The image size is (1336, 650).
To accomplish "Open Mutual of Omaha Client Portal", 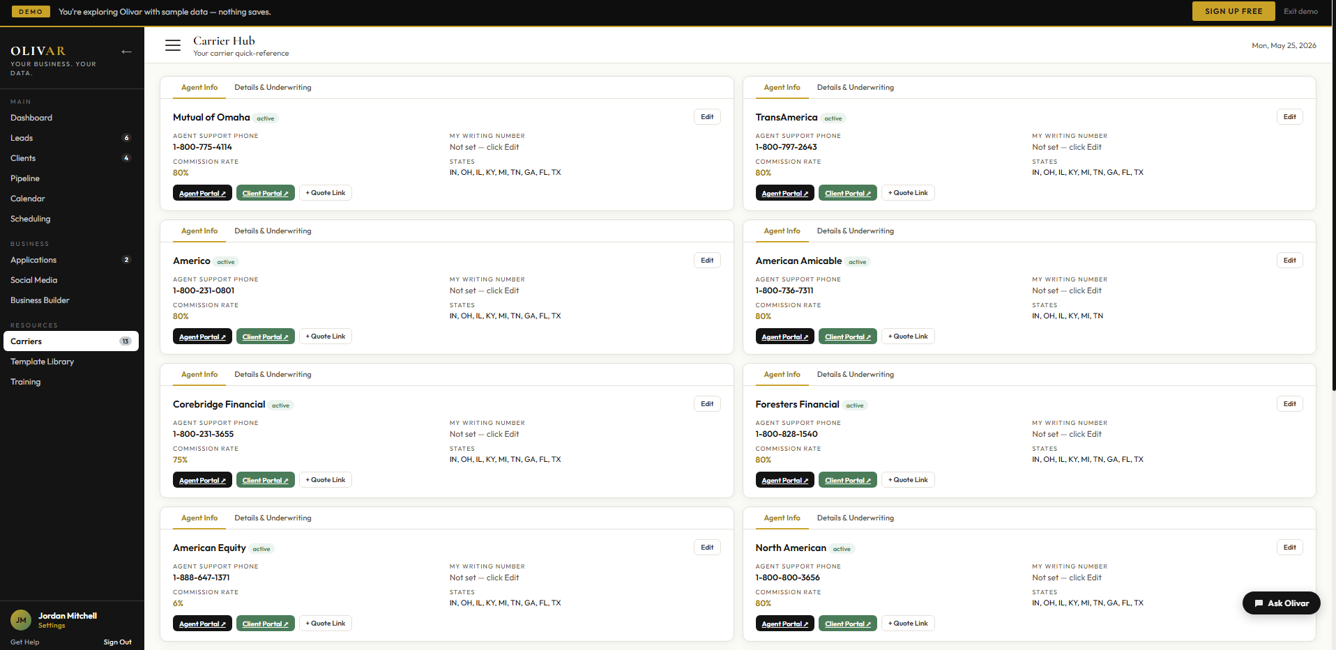I will (x=265, y=193).
